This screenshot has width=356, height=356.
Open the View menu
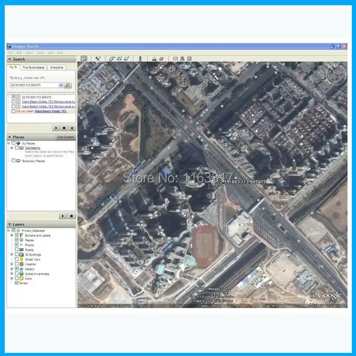pyautogui.click(x=29, y=53)
